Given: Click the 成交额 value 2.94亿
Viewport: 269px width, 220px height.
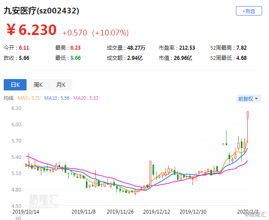Looking at the screenshot, I should pos(134,58).
